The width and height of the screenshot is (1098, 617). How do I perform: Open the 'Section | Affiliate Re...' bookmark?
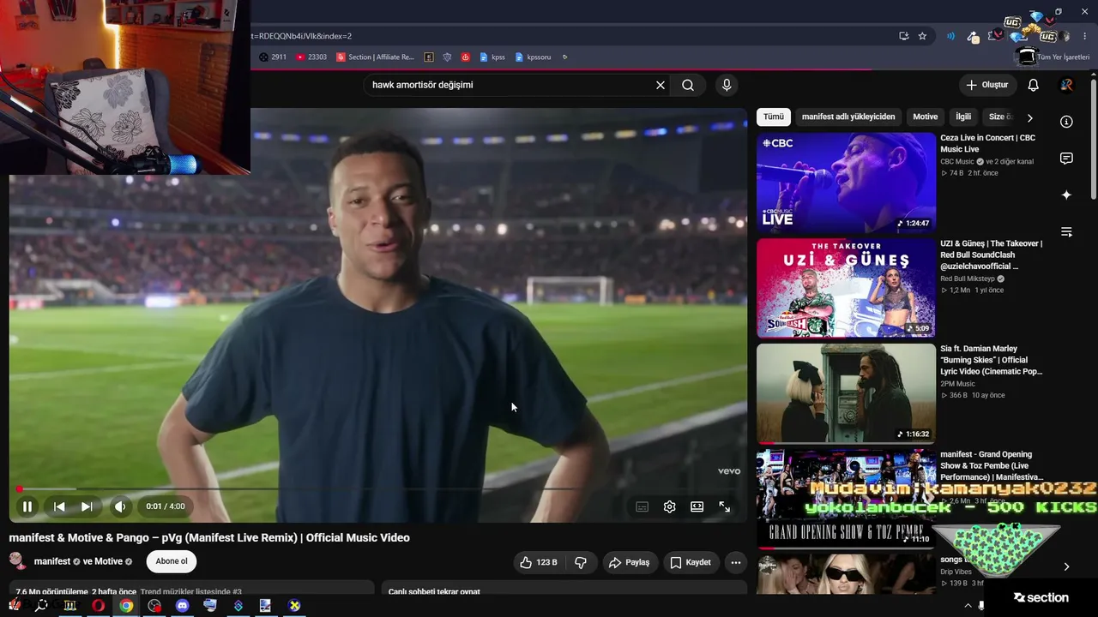coord(375,57)
